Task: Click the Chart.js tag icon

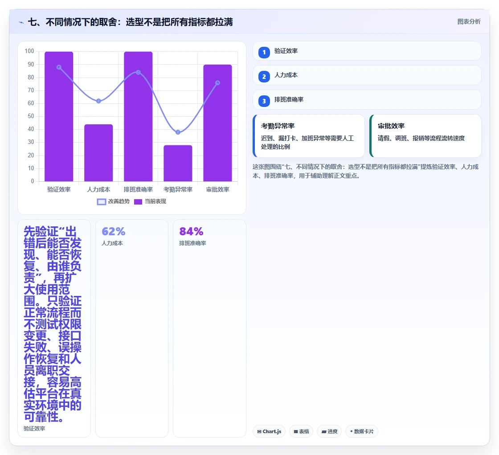Action: [259, 432]
